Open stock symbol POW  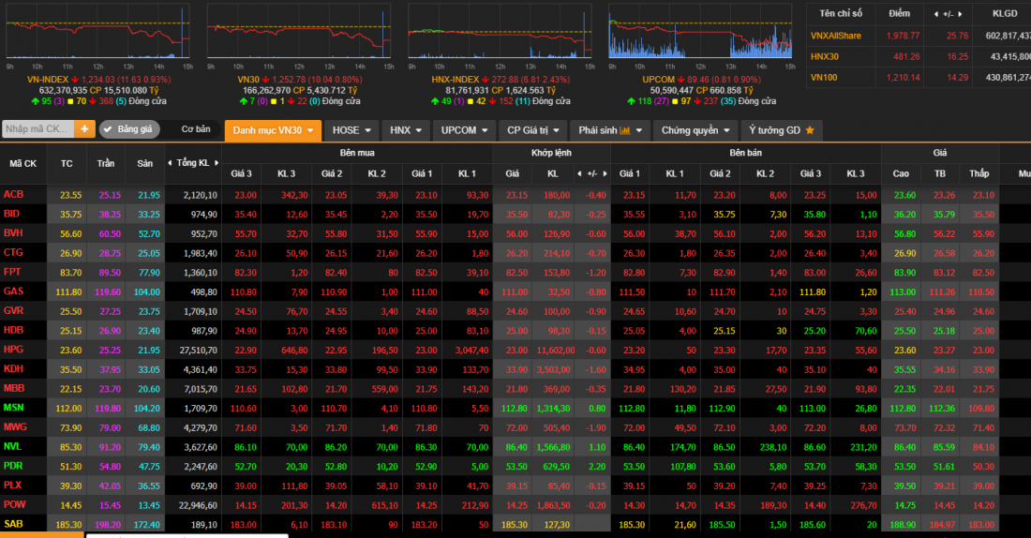[x=14, y=504]
